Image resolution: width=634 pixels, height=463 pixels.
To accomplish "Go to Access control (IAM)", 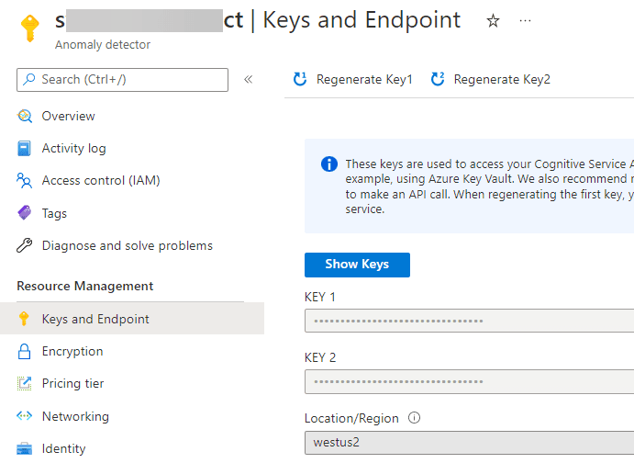I will pyautogui.click(x=101, y=180).
